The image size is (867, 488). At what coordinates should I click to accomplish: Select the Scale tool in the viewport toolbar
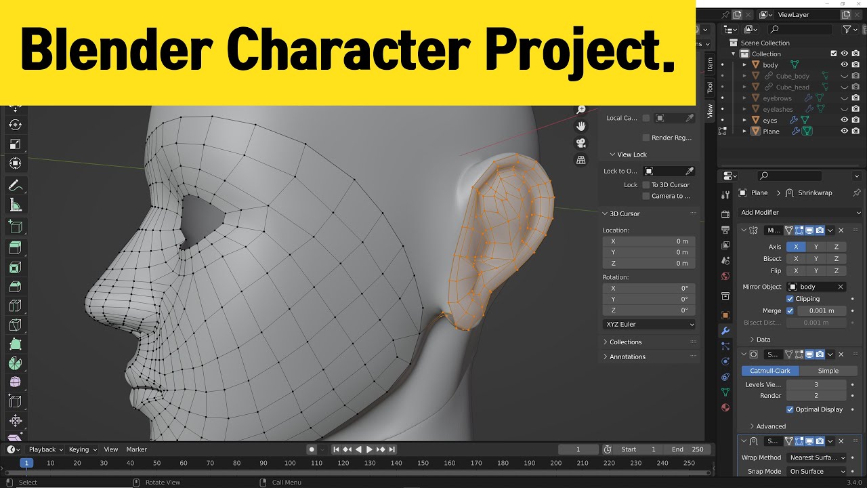(15, 144)
